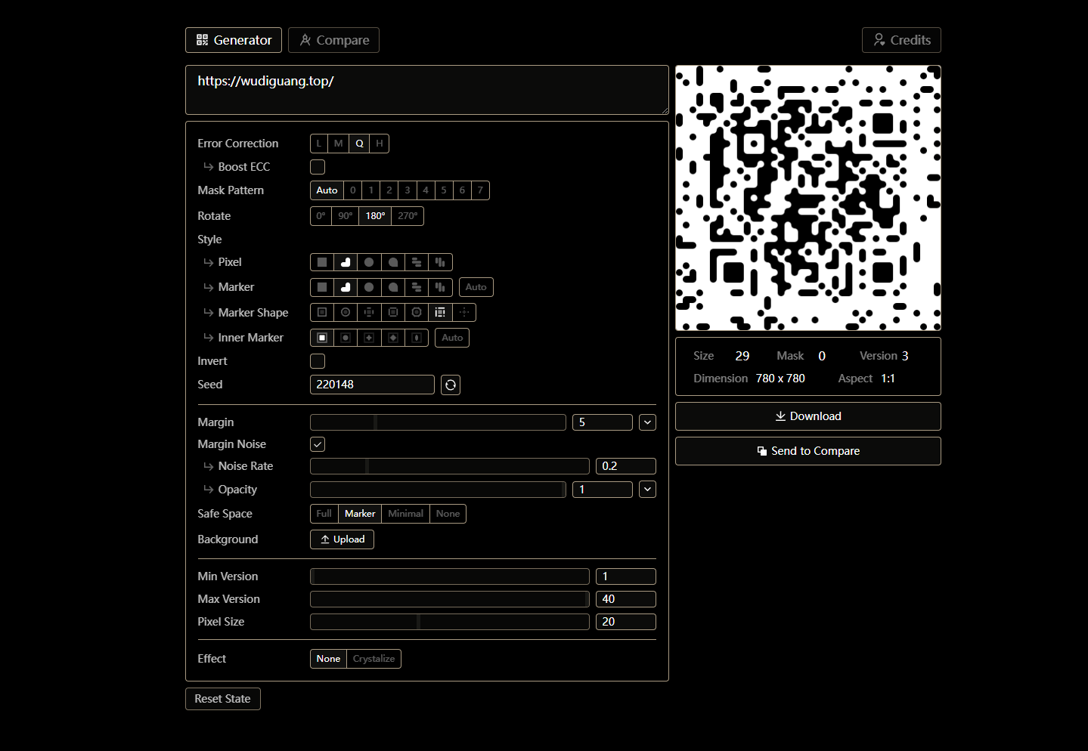Screen dimensions: 1088x751
Task: Switch to the Compare tab
Action: [333, 40]
